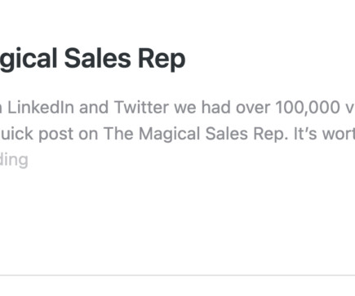
Task: Click the word "Magical" in the excerpt body
Action: coord(170,135)
